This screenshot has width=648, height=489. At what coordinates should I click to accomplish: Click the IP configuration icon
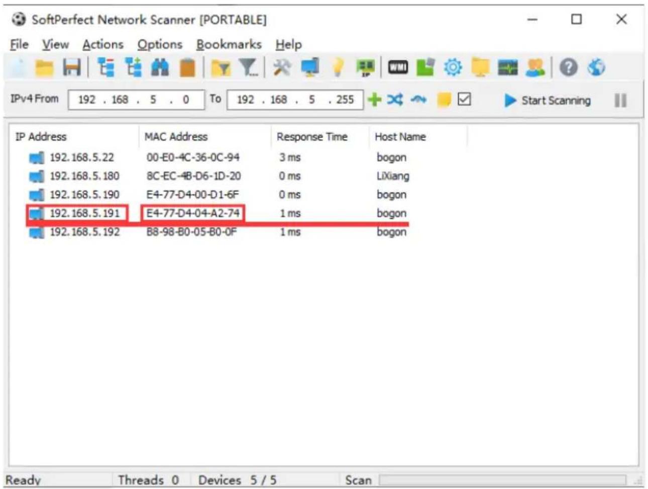tap(365, 67)
